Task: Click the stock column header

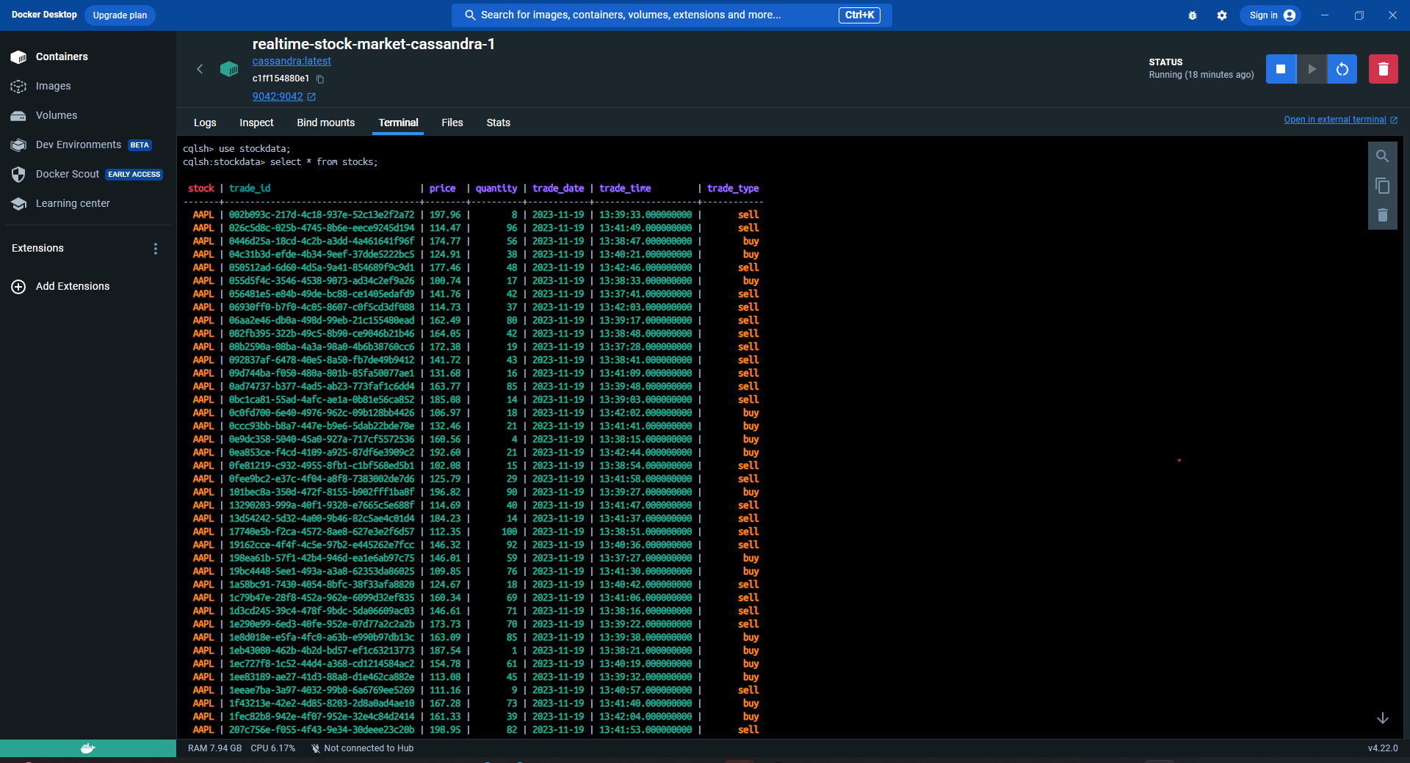Action: [x=200, y=189]
